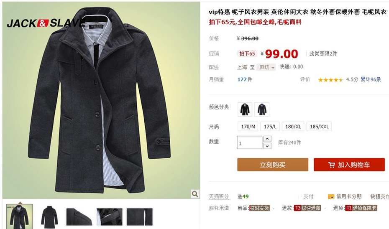Click the 按时发货 service badge
Screen dimensions: 389x229
point(259,208)
